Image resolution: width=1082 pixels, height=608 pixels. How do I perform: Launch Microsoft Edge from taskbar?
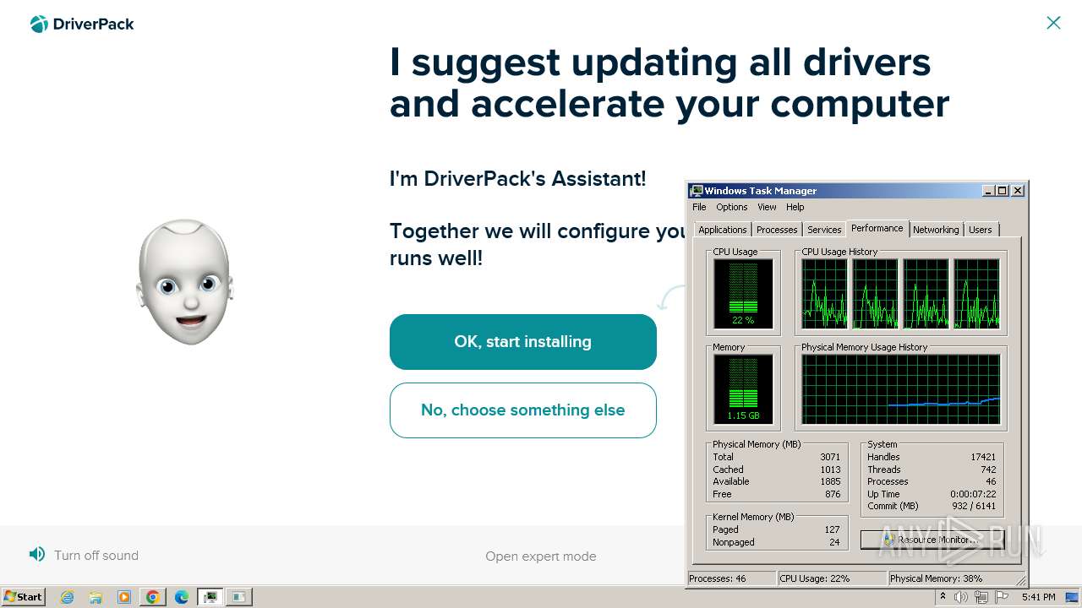click(182, 597)
